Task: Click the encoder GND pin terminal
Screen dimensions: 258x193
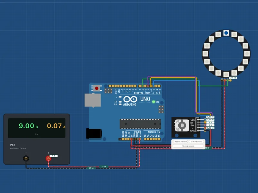Action: (x=205, y=131)
